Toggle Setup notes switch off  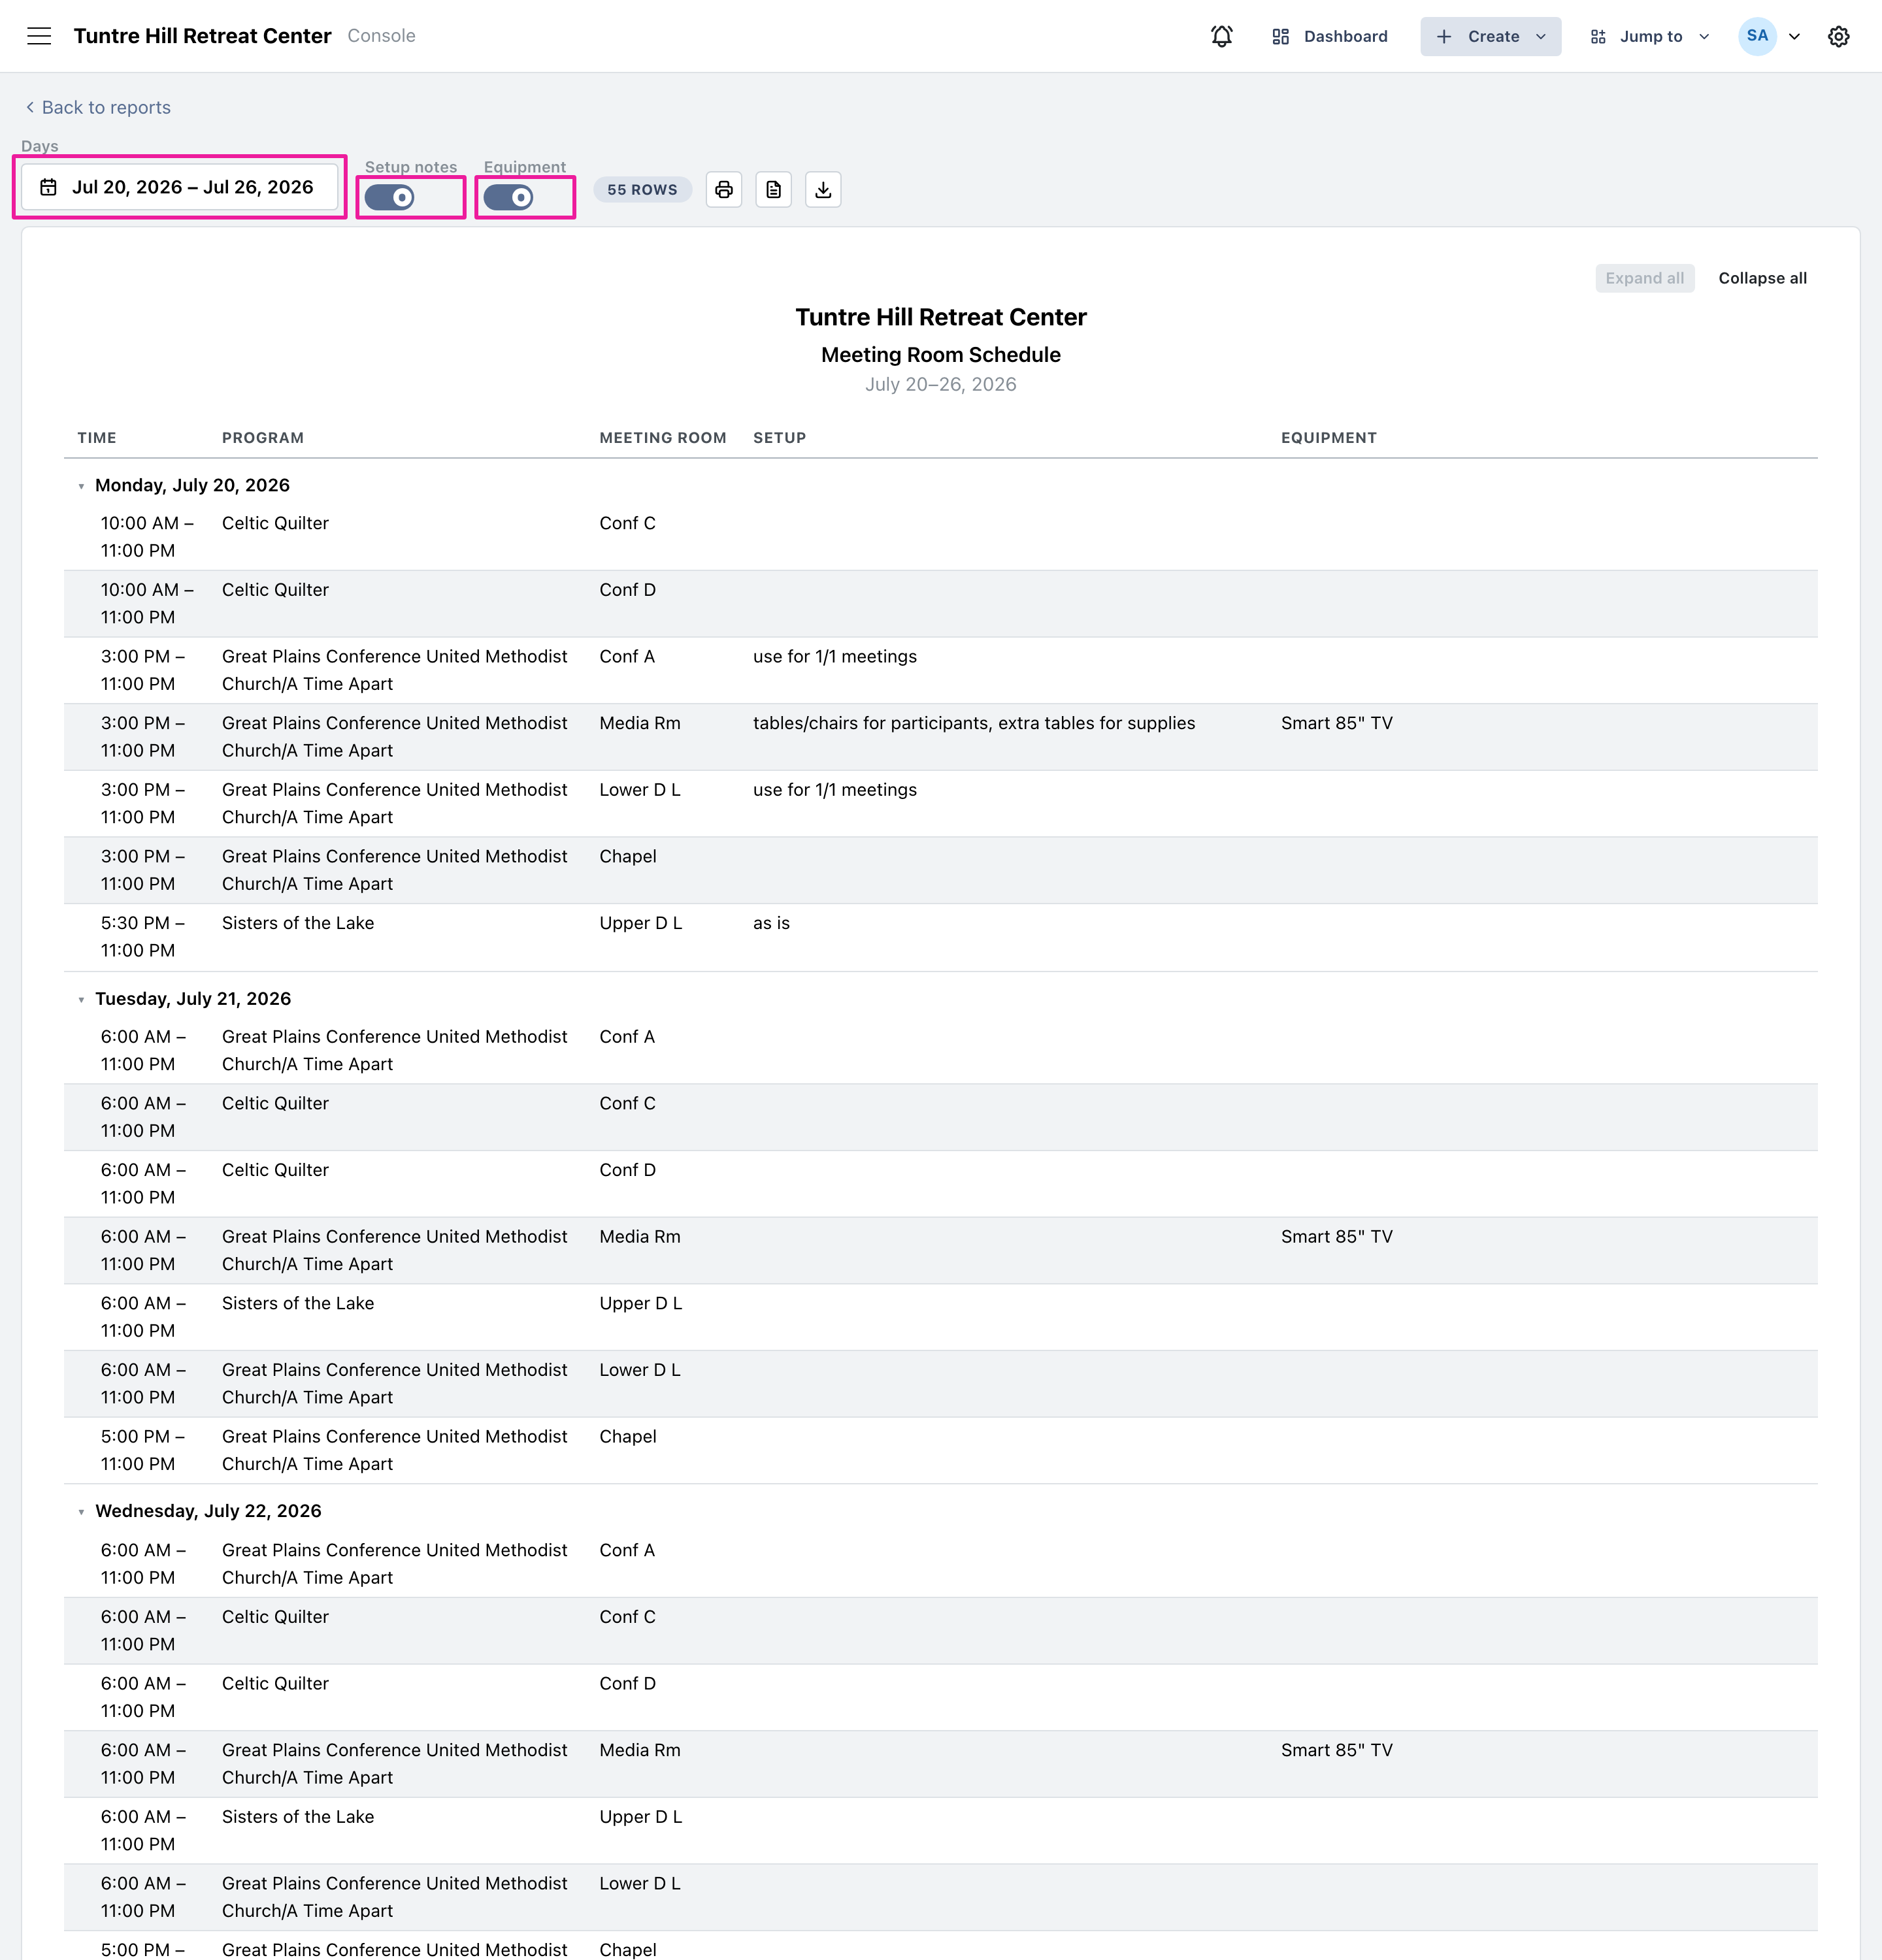[x=390, y=197]
